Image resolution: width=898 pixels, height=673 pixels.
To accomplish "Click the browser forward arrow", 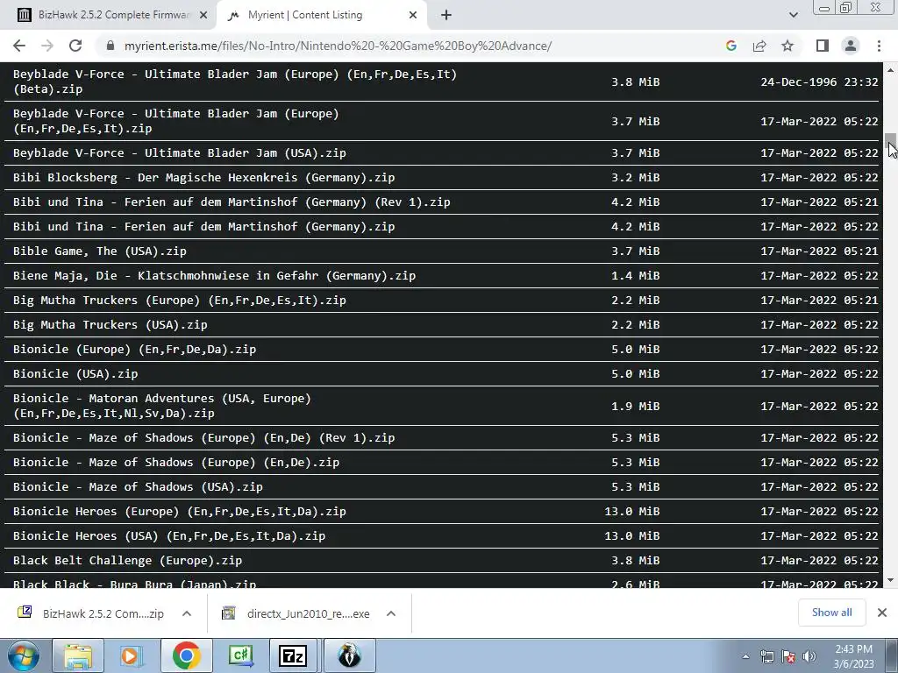I will coord(47,46).
